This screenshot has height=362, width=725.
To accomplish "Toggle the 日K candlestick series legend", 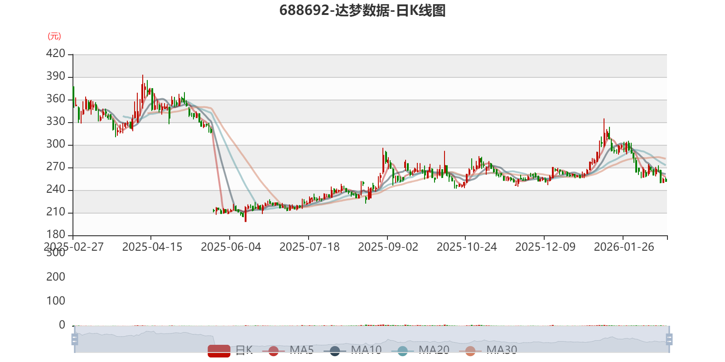I will 230,351.
